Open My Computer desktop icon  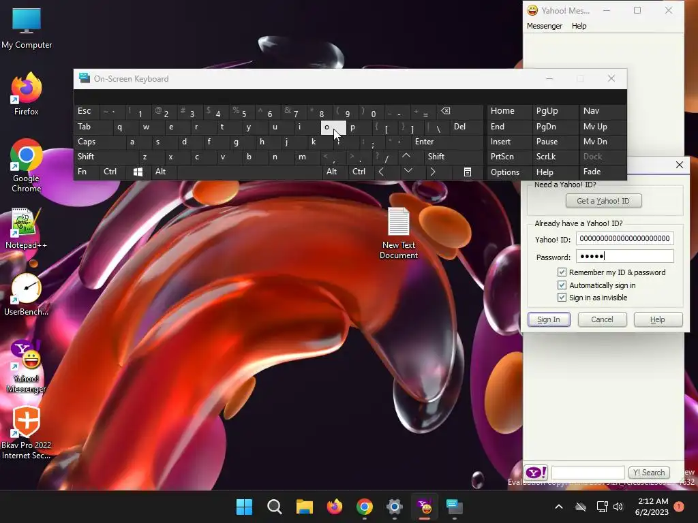[x=27, y=29]
